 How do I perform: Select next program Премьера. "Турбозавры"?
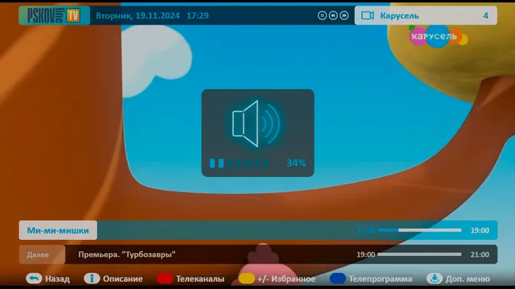click(x=127, y=254)
